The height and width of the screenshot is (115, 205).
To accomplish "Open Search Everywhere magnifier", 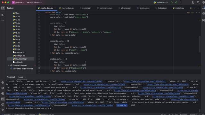I will [x=198, y=2].
